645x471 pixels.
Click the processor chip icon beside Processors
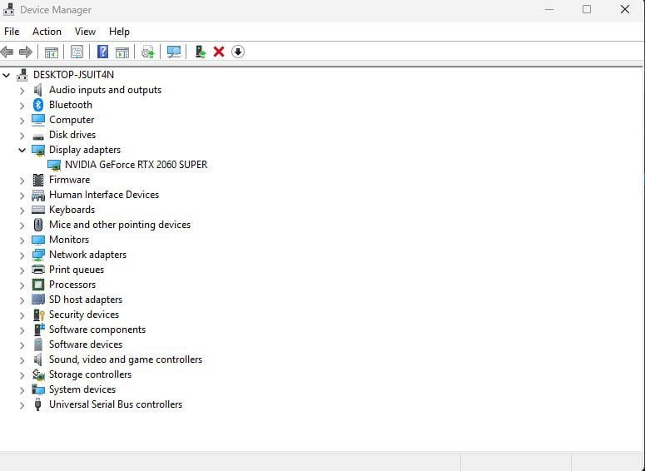coord(38,285)
